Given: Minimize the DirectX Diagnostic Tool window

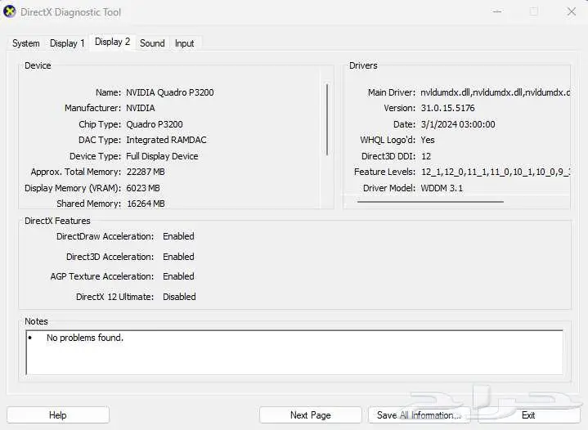Looking at the screenshot, I should tap(497, 11).
